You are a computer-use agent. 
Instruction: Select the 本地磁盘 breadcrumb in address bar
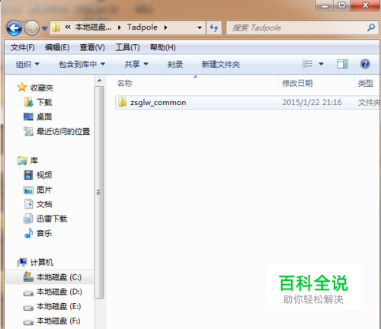point(93,27)
